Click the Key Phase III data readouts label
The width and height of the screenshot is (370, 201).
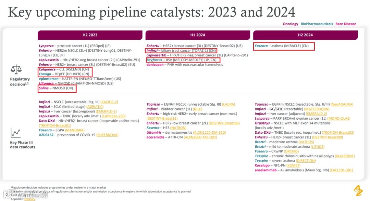[22, 145]
